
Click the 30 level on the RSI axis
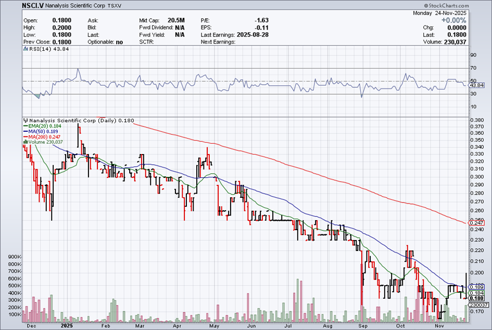click(x=473, y=94)
